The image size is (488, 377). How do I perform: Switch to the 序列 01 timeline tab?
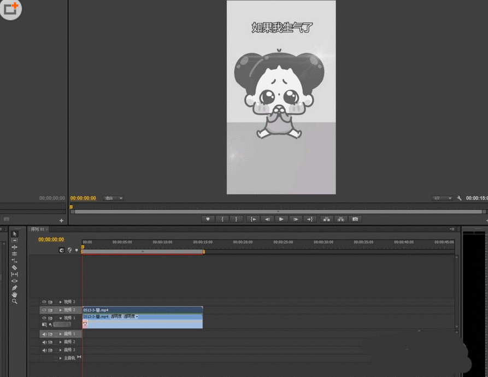(x=38, y=229)
